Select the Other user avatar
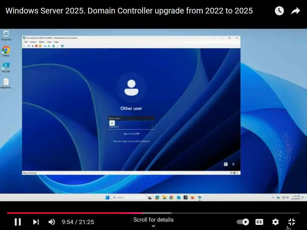The image size is (307, 230). [131, 88]
